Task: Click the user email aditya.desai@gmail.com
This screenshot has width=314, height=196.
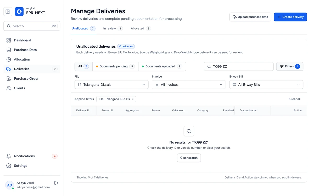Action: pyautogui.click(x=33, y=187)
